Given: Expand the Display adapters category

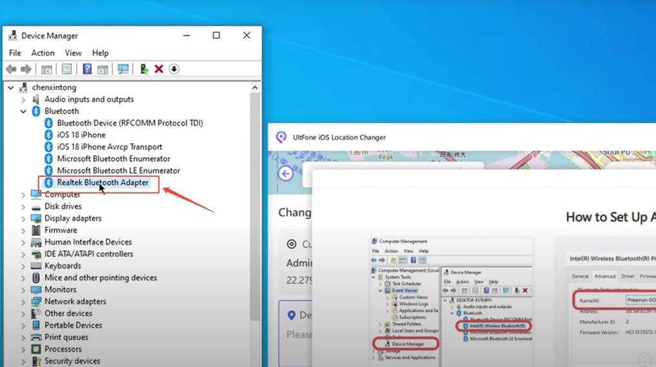Looking at the screenshot, I should [x=23, y=218].
